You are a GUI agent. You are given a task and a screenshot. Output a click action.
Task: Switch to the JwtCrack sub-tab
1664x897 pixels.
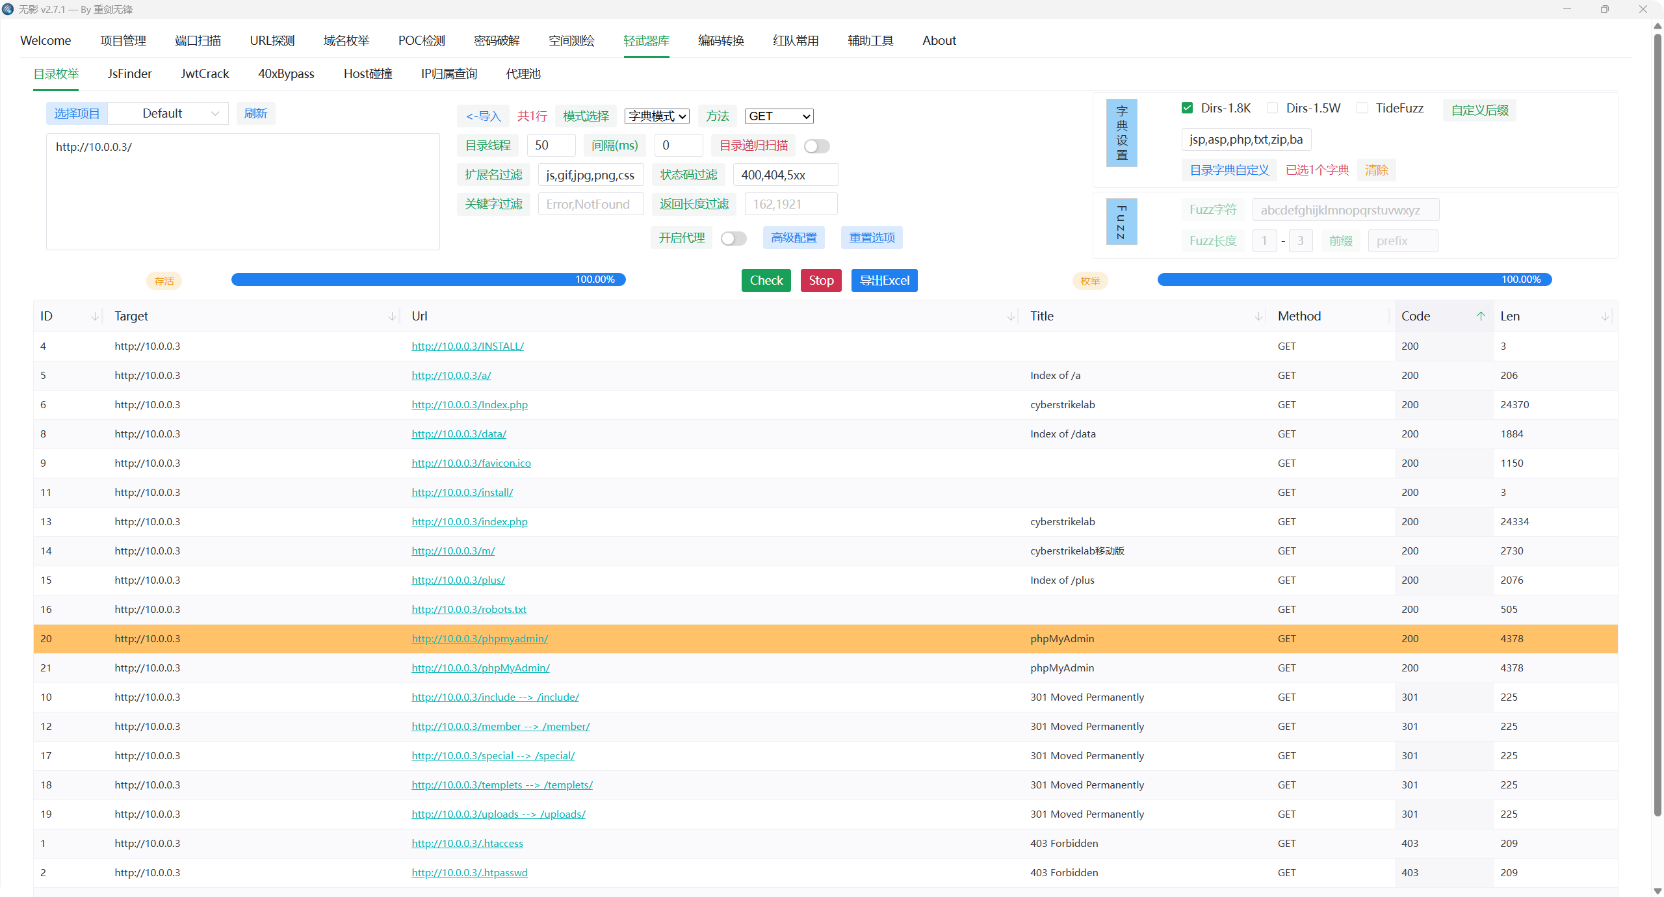point(205,74)
